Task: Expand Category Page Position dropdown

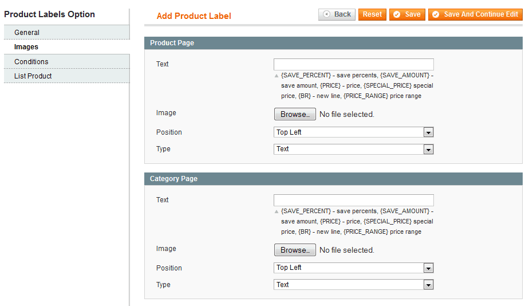Action: tap(353, 268)
